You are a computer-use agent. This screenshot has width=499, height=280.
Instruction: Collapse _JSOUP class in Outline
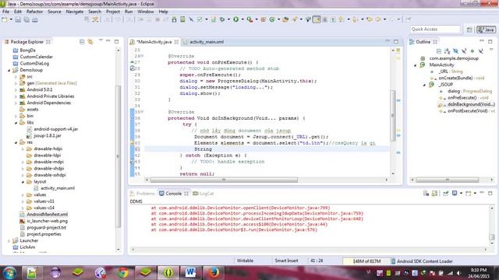pyautogui.click(x=424, y=85)
